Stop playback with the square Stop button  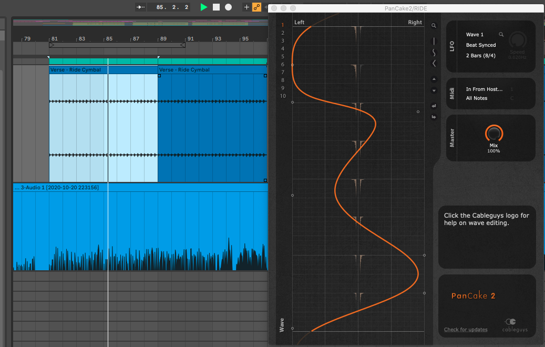[216, 7]
